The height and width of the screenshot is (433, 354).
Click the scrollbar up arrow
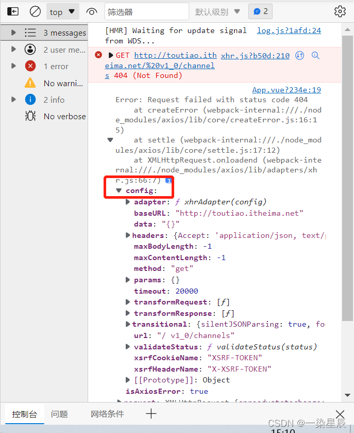tap(347, 29)
